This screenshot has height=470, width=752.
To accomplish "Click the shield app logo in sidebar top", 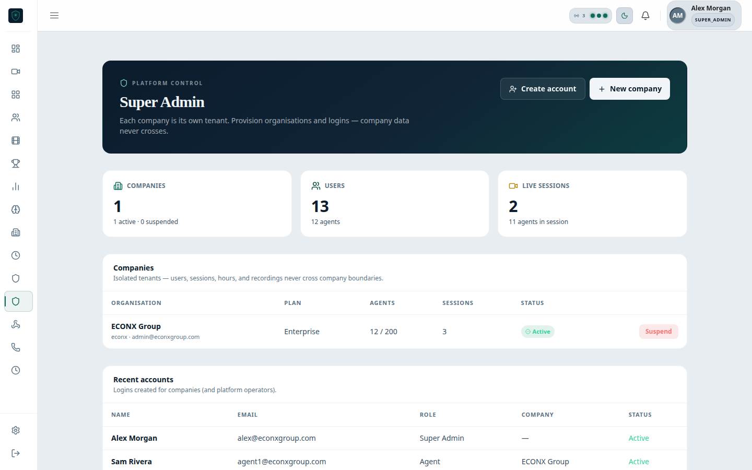I will (16, 16).
